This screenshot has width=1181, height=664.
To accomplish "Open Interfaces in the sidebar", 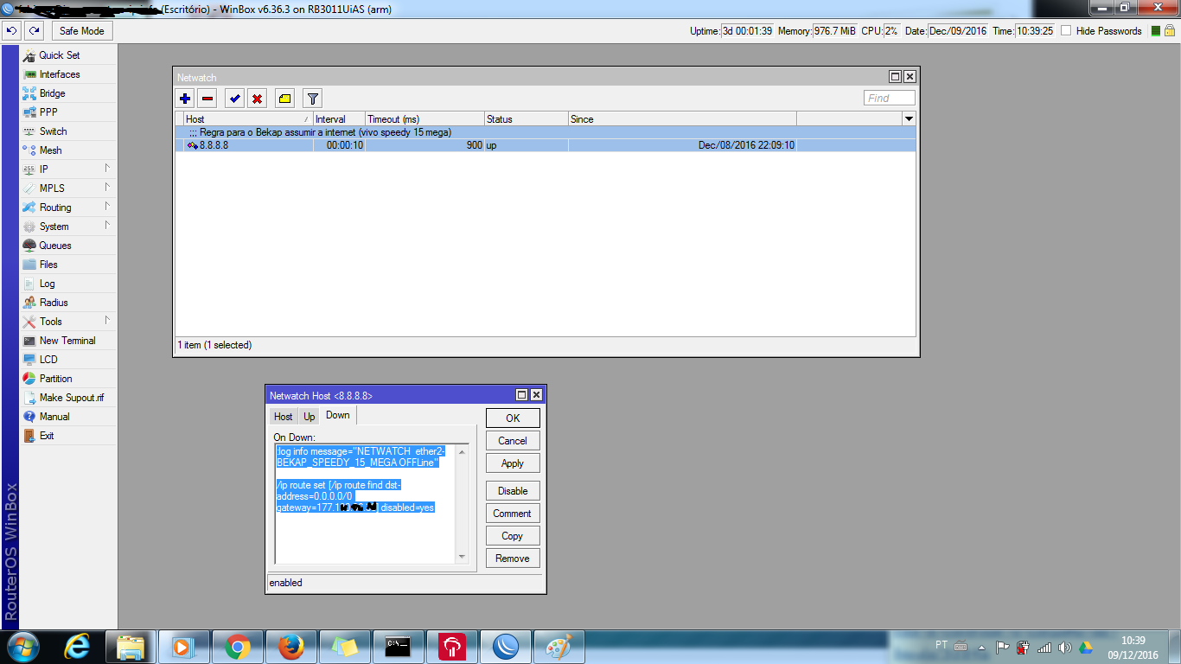I will pyautogui.click(x=67, y=74).
